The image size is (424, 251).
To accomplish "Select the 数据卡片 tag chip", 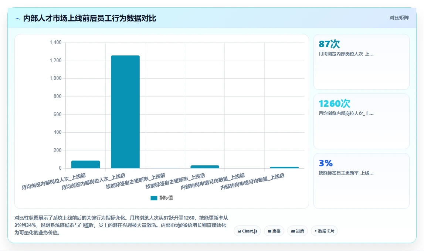I will pyautogui.click(x=324, y=231).
